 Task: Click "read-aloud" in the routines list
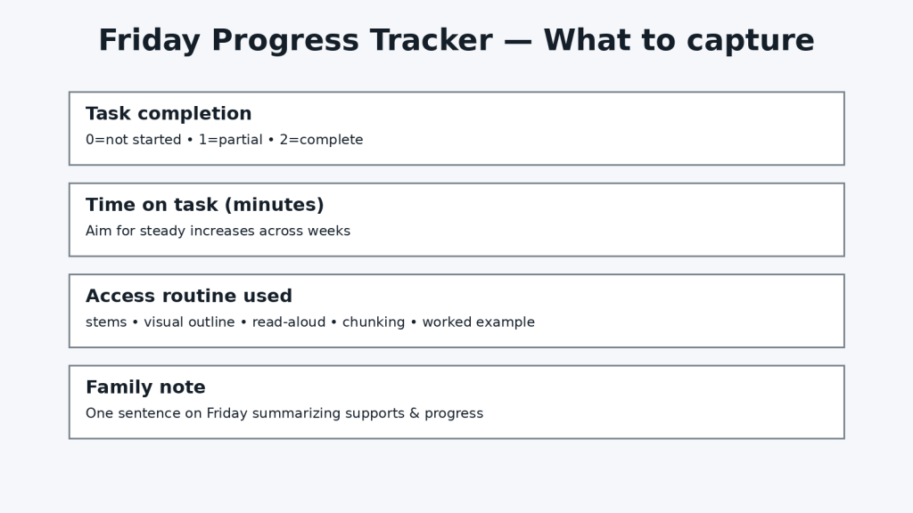[289, 322]
